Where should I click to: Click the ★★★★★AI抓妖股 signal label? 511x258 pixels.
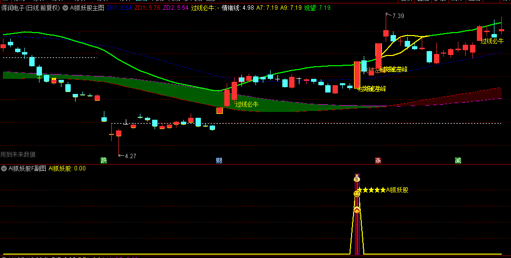pyautogui.click(x=383, y=190)
